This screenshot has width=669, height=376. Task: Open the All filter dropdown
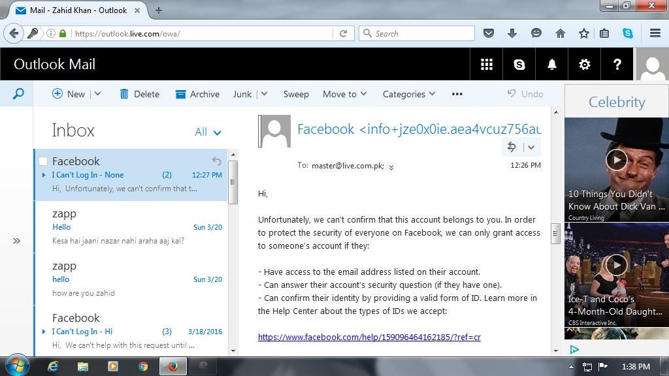point(208,132)
